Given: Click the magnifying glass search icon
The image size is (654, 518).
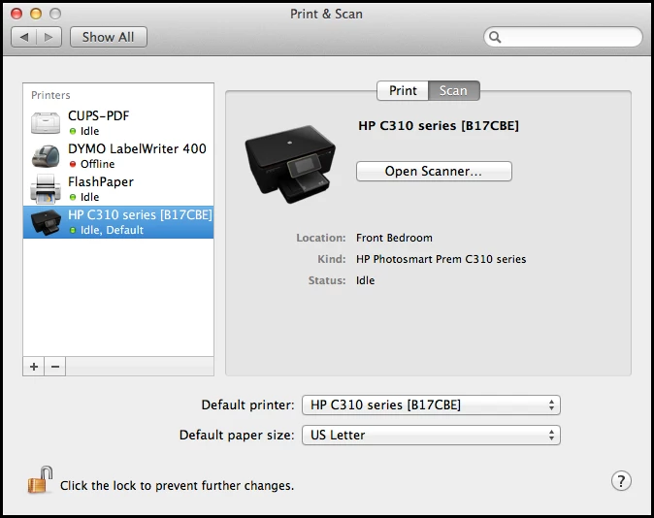Looking at the screenshot, I should (495, 37).
